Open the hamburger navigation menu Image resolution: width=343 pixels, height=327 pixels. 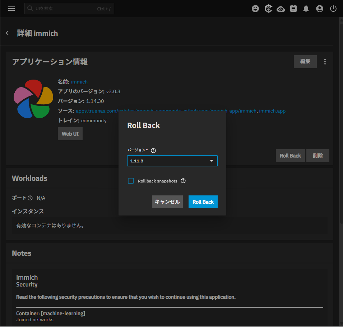11,9
